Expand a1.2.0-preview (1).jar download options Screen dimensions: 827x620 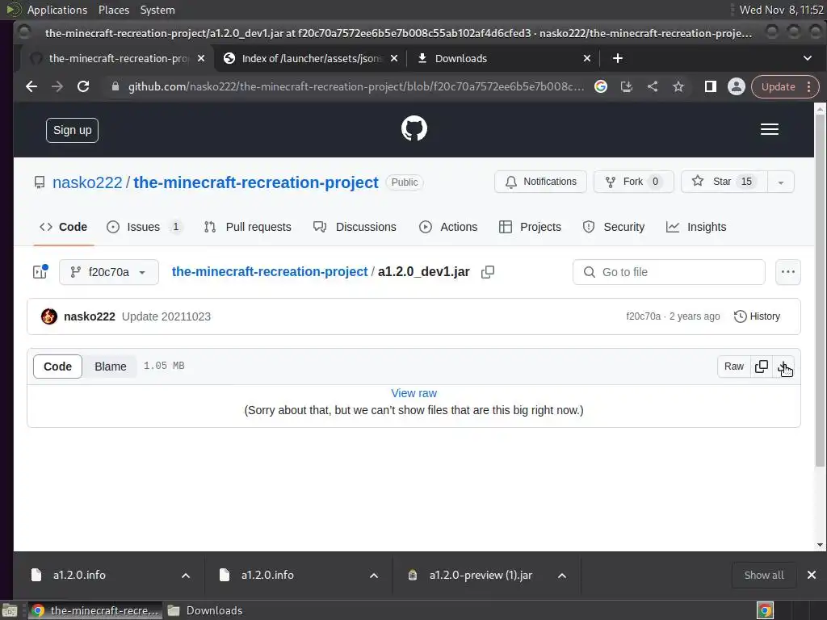pos(562,576)
